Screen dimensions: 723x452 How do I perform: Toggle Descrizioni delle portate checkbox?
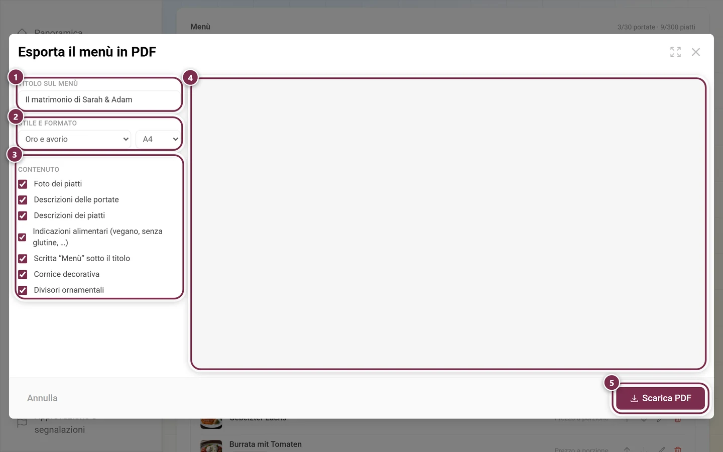23,200
